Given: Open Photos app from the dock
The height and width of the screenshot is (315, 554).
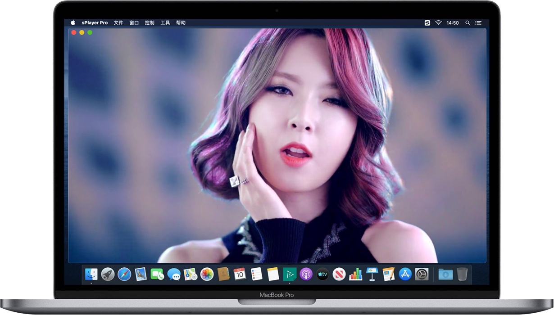Looking at the screenshot, I should click(207, 274).
